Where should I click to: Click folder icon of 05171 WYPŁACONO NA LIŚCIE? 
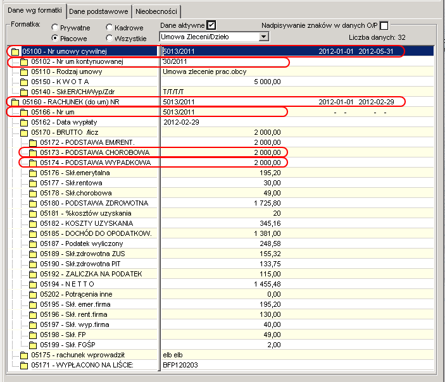click(24, 366)
